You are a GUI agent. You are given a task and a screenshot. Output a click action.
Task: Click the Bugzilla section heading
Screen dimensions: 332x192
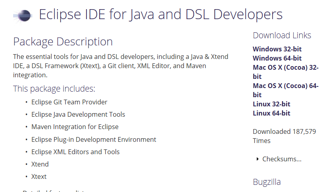(267, 182)
